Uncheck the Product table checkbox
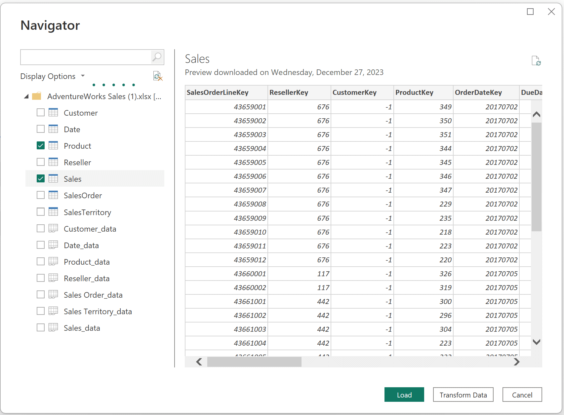This screenshot has height=415, width=564. [x=41, y=145]
